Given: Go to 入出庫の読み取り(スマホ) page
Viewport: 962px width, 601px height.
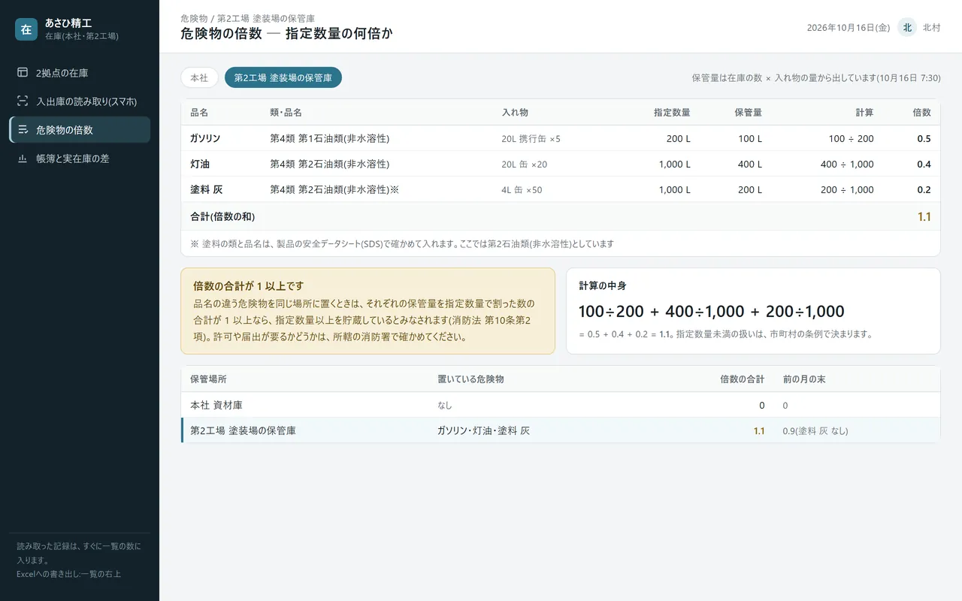Looking at the screenshot, I should (x=80, y=101).
